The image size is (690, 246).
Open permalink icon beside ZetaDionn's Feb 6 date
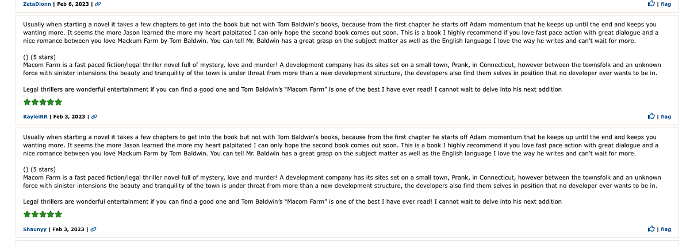(98, 4)
